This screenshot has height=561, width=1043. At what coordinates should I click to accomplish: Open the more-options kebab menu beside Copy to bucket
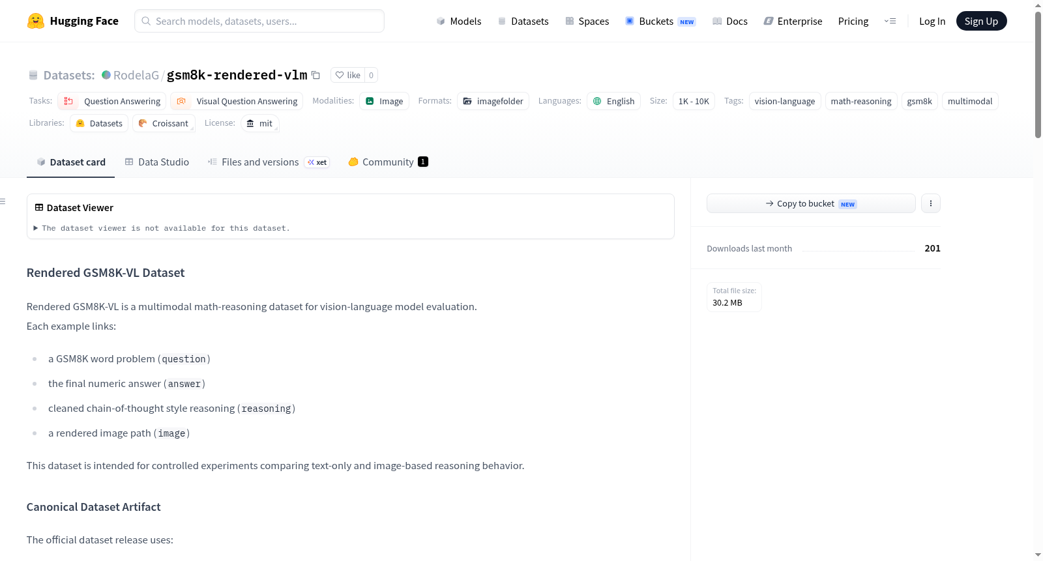pos(931,203)
